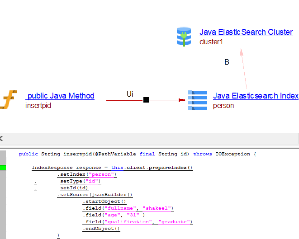299x239 pixels.
Task: Click the cluster1 name label
Action: coord(211,42)
